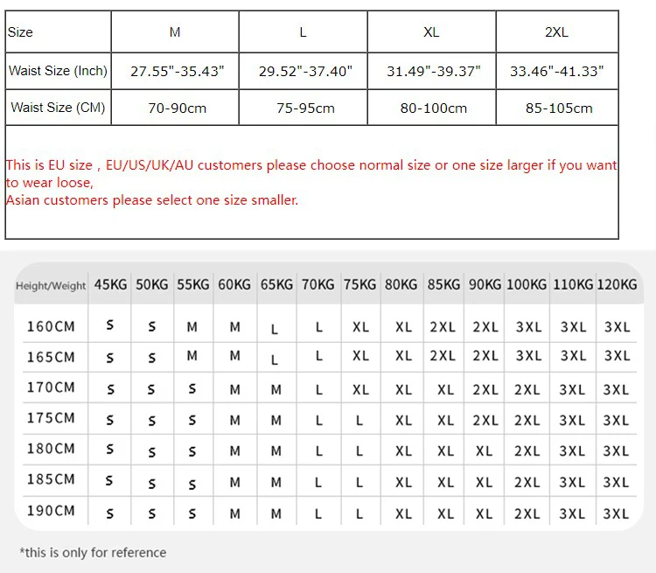The height and width of the screenshot is (573, 656).
Task: Click the Waist Size (CM) row label
Action: [58, 108]
